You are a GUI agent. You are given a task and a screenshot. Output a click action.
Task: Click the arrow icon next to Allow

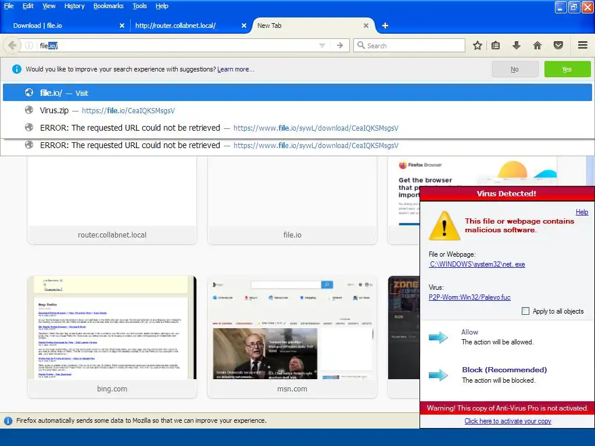tap(438, 337)
